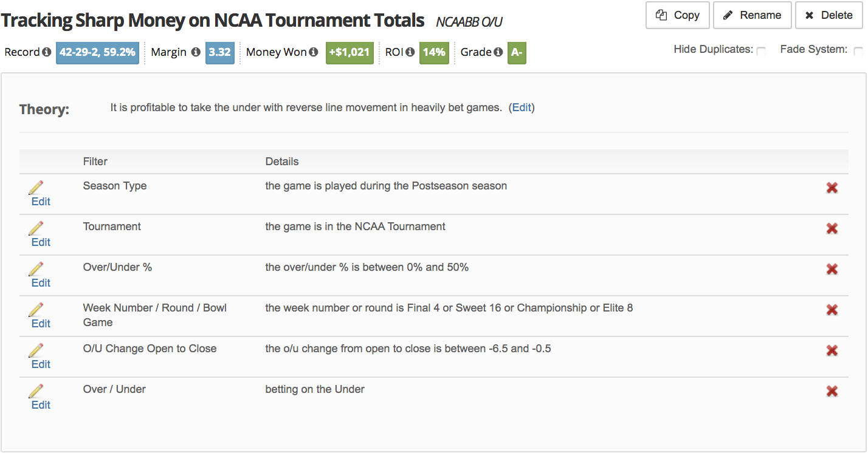Click the system title Tracking Sharp Money
Image resolution: width=868 pixels, height=453 pixels.
pyautogui.click(x=213, y=20)
